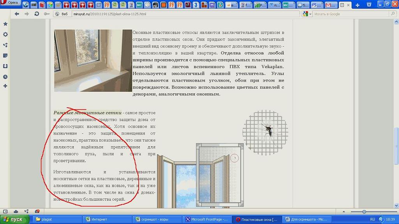399x224 pixels.
Task: Click the 'Веб' site security badge
Action: point(62,14)
